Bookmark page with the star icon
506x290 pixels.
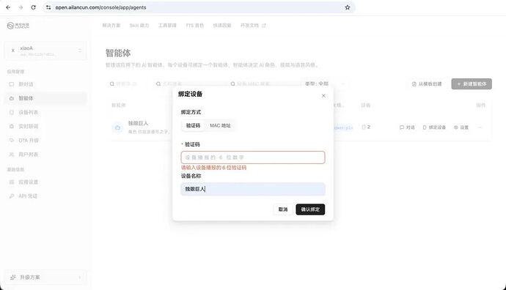pos(347,7)
